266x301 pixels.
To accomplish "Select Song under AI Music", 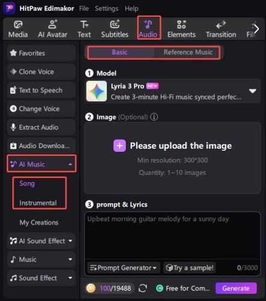I will click(27, 184).
